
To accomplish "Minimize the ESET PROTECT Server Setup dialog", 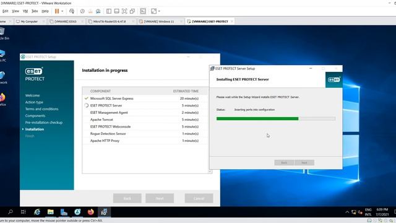I will 311,69.
